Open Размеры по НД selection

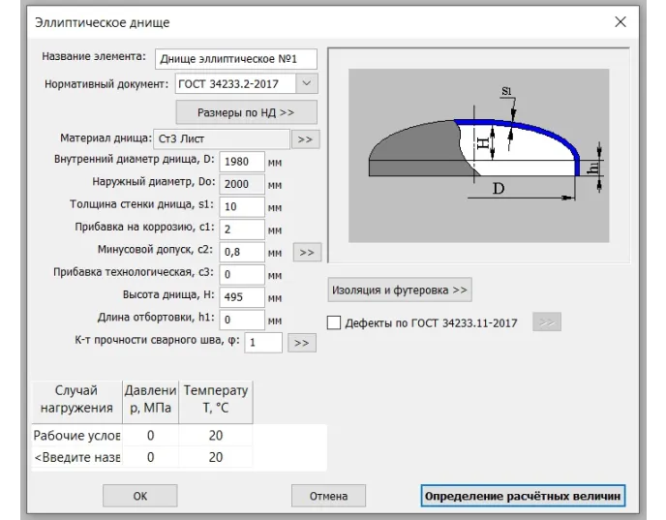tap(246, 113)
